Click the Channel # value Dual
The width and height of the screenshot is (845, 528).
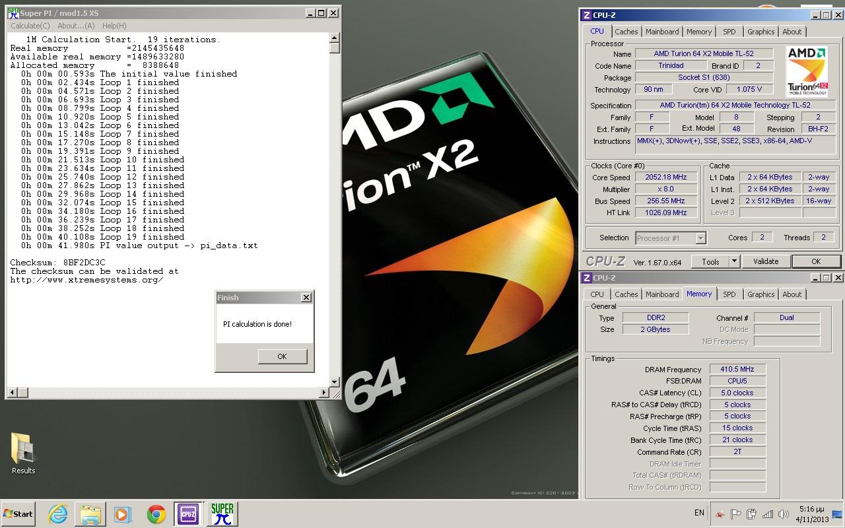click(x=787, y=318)
